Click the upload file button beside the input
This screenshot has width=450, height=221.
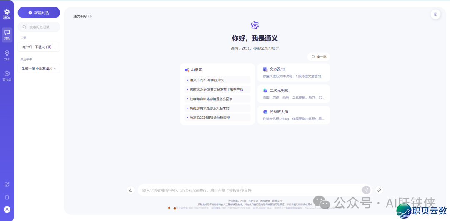click(x=131, y=190)
